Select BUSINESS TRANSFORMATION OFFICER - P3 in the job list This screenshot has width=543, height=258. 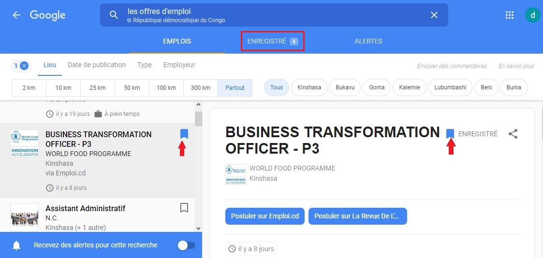(99, 139)
